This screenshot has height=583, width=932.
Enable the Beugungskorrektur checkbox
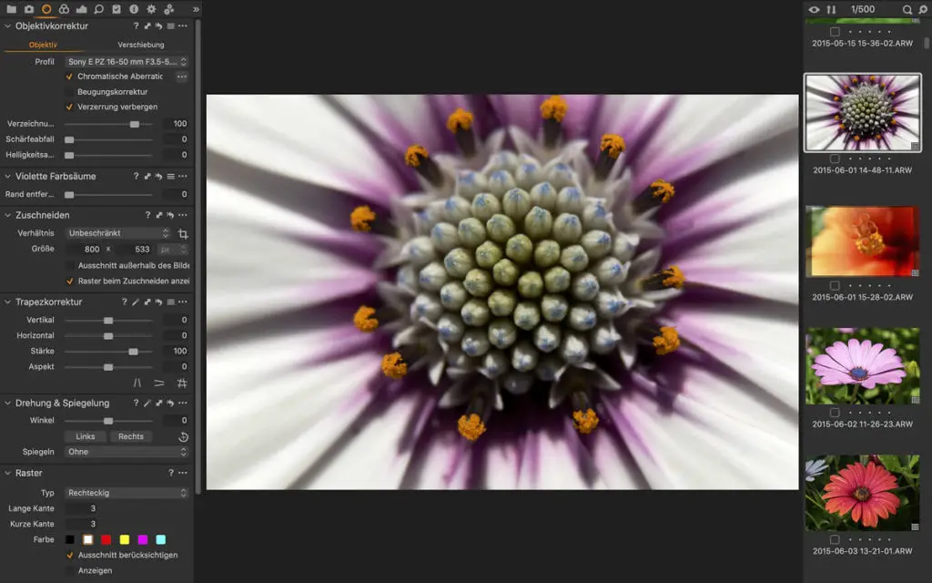(x=69, y=92)
